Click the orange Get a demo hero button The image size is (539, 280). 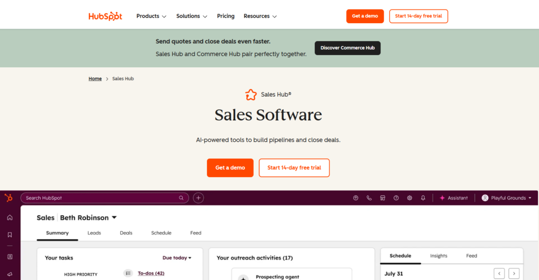coord(230,168)
